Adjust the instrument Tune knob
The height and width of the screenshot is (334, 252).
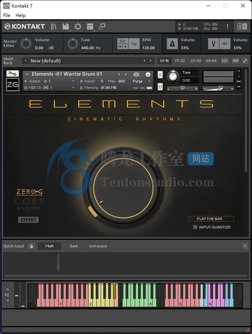click(x=173, y=77)
